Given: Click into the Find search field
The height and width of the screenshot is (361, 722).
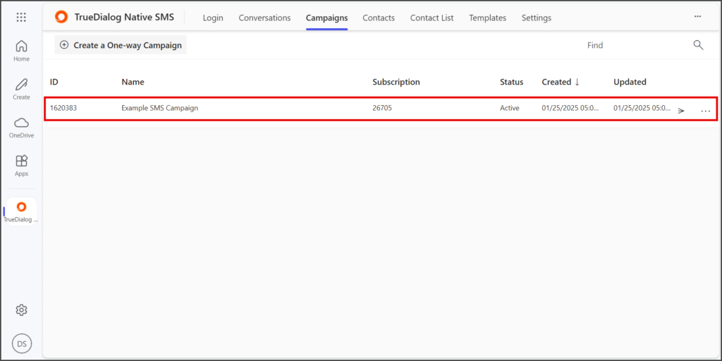Looking at the screenshot, I should point(635,45).
